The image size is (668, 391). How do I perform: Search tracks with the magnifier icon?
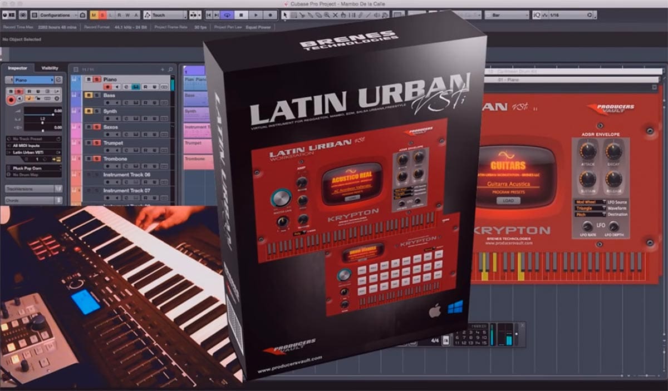click(x=170, y=70)
